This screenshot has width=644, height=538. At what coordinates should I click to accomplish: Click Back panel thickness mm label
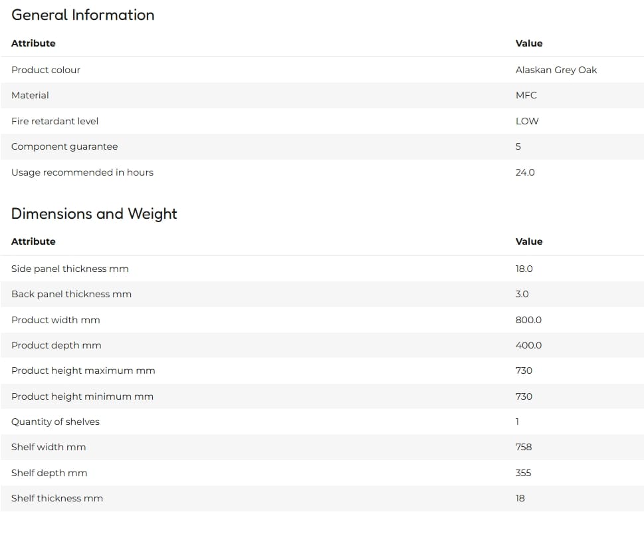pyautogui.click(x=72, y=295)
